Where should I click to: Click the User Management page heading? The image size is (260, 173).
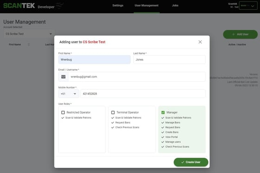pos(25,22)
